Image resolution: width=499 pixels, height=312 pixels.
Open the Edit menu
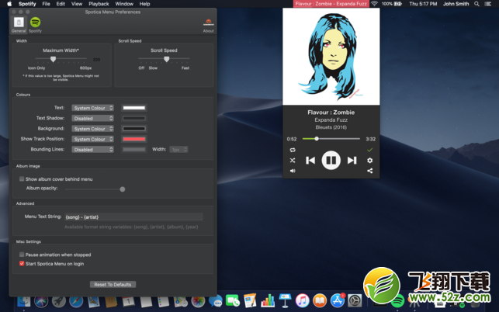click(x=61, y=4)
